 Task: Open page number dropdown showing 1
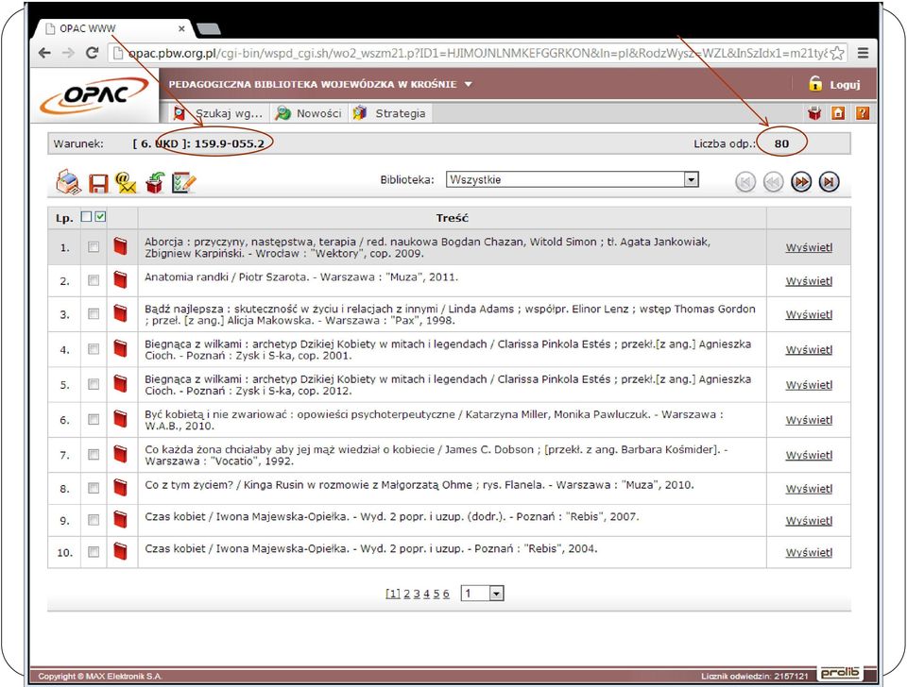pyautogui.click(x=482, y=594)
